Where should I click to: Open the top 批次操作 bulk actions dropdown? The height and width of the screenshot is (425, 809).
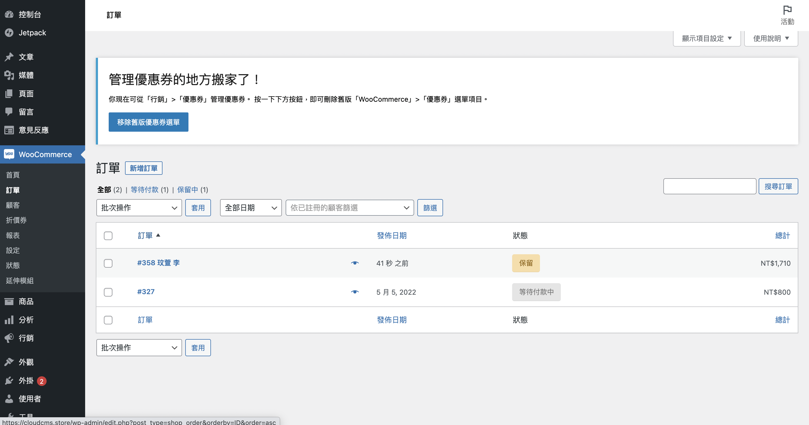click(x=139, y=208)
